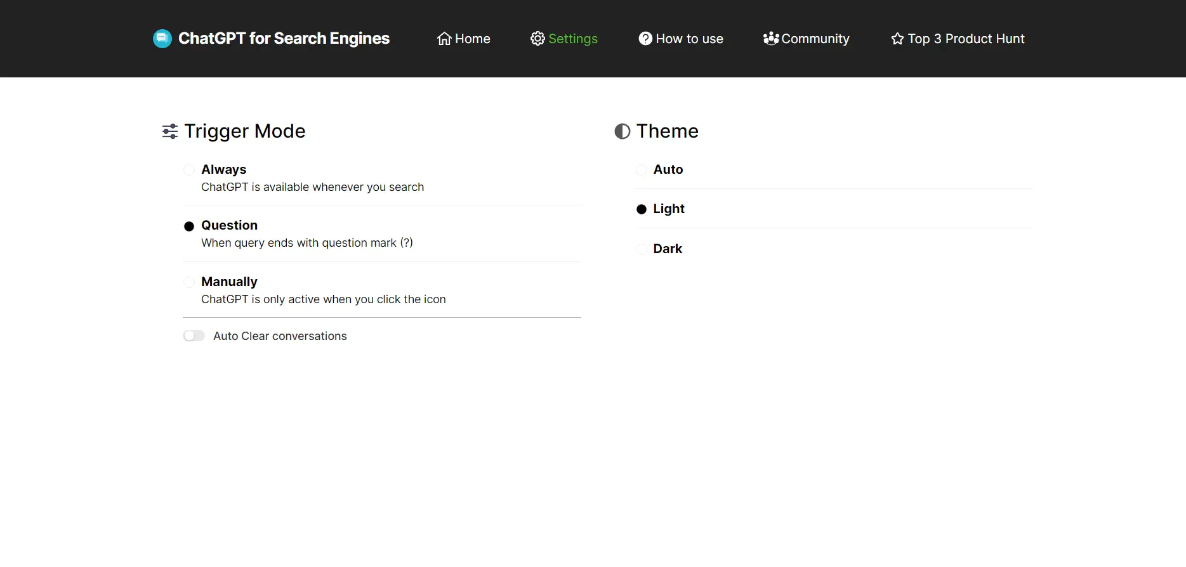Click the How to use question icon
Viewport: 1186px width, 567px height.
pos(645,39)
